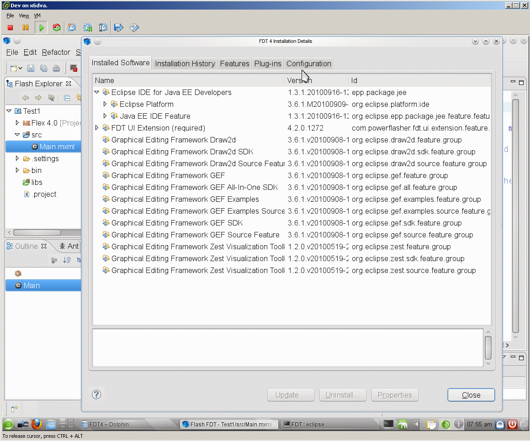The width and height of the screenshot is (530, 441).
Task: Click the reset VM icon
Action: click(57, 28)
